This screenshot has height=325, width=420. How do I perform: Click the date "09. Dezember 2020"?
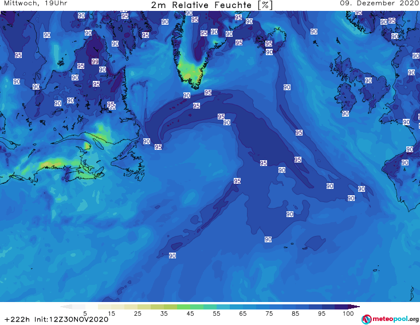[379, 3]
